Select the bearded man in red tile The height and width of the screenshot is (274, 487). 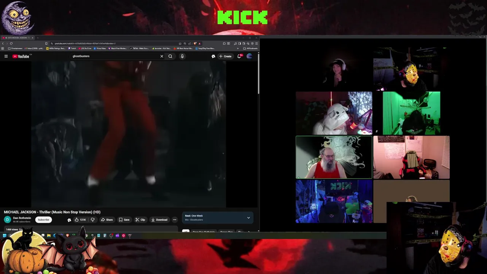click(334, 157)
